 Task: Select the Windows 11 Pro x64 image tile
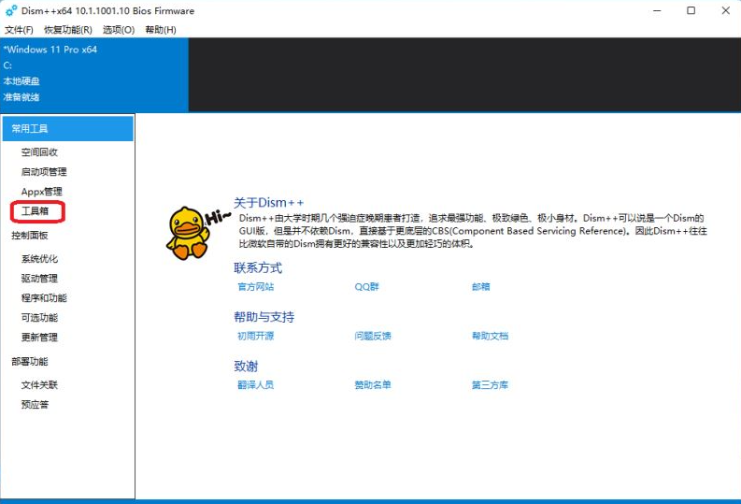(x=93, y=74)
